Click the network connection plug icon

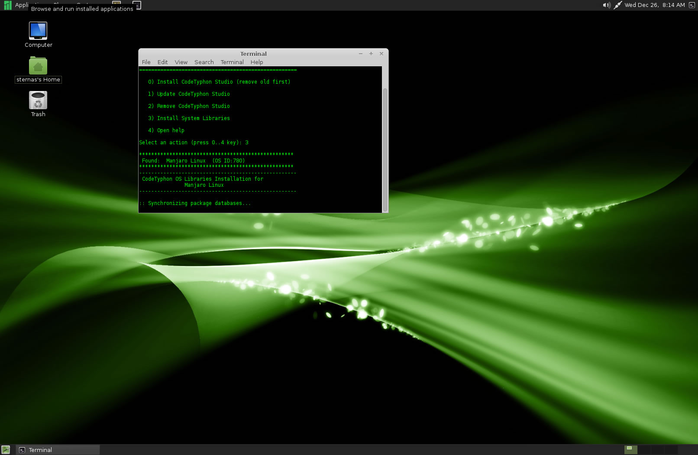pos(618,5)
